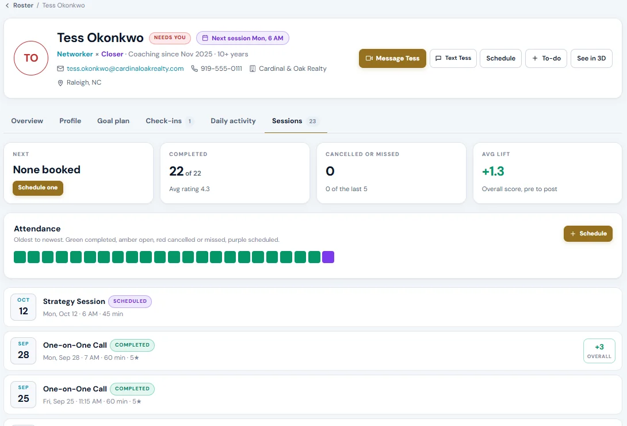Click the SEP 25 date tile
627x426 pixels.
[x=23, y=394]
